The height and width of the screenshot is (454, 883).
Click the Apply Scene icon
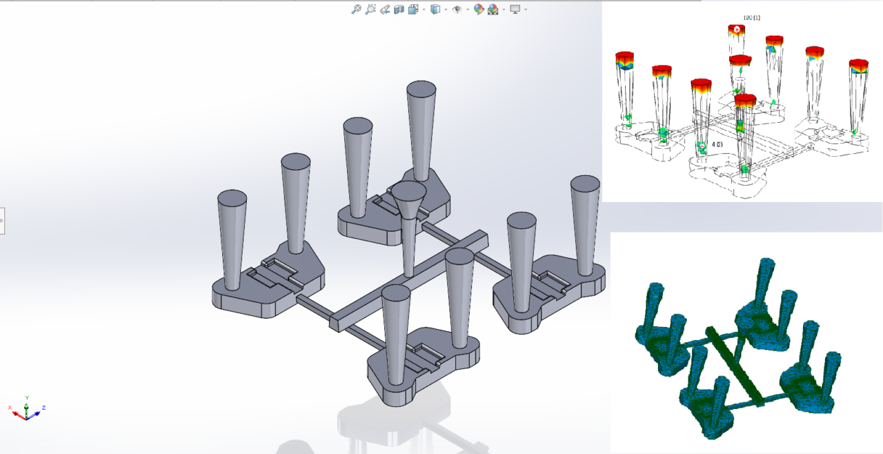pyautogui.click(x=493, y=10)
